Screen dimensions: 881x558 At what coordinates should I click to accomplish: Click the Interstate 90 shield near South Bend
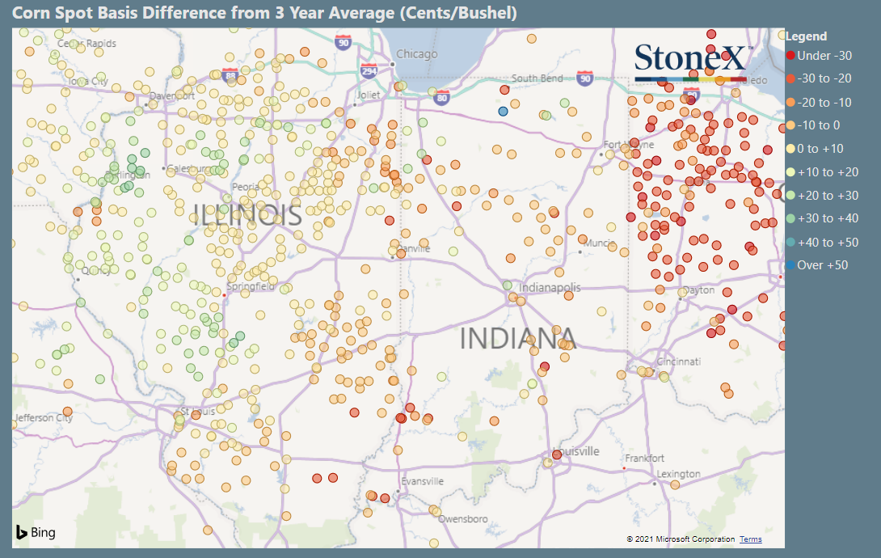(x=585, y=78)
